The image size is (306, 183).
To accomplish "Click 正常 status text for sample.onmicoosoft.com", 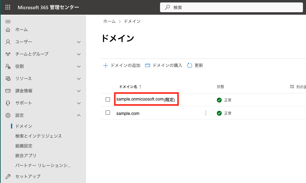I will [x=228, y=100].
